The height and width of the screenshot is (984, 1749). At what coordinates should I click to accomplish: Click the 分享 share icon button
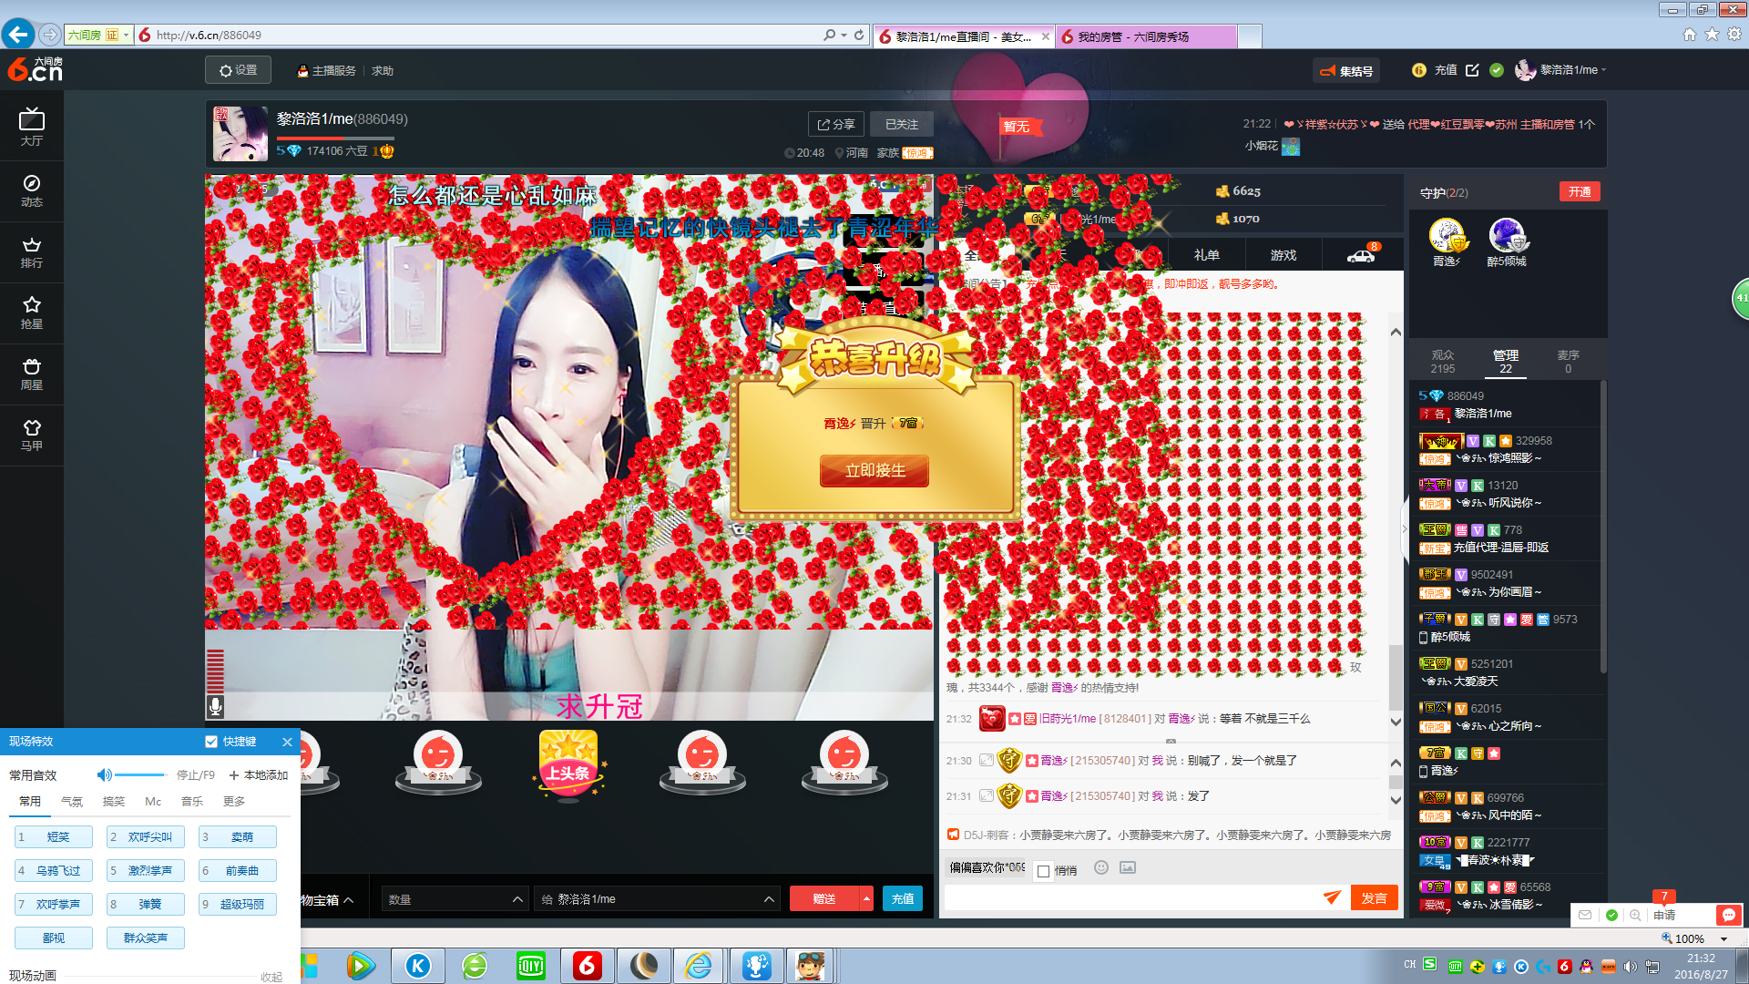[x=835, y=125]
